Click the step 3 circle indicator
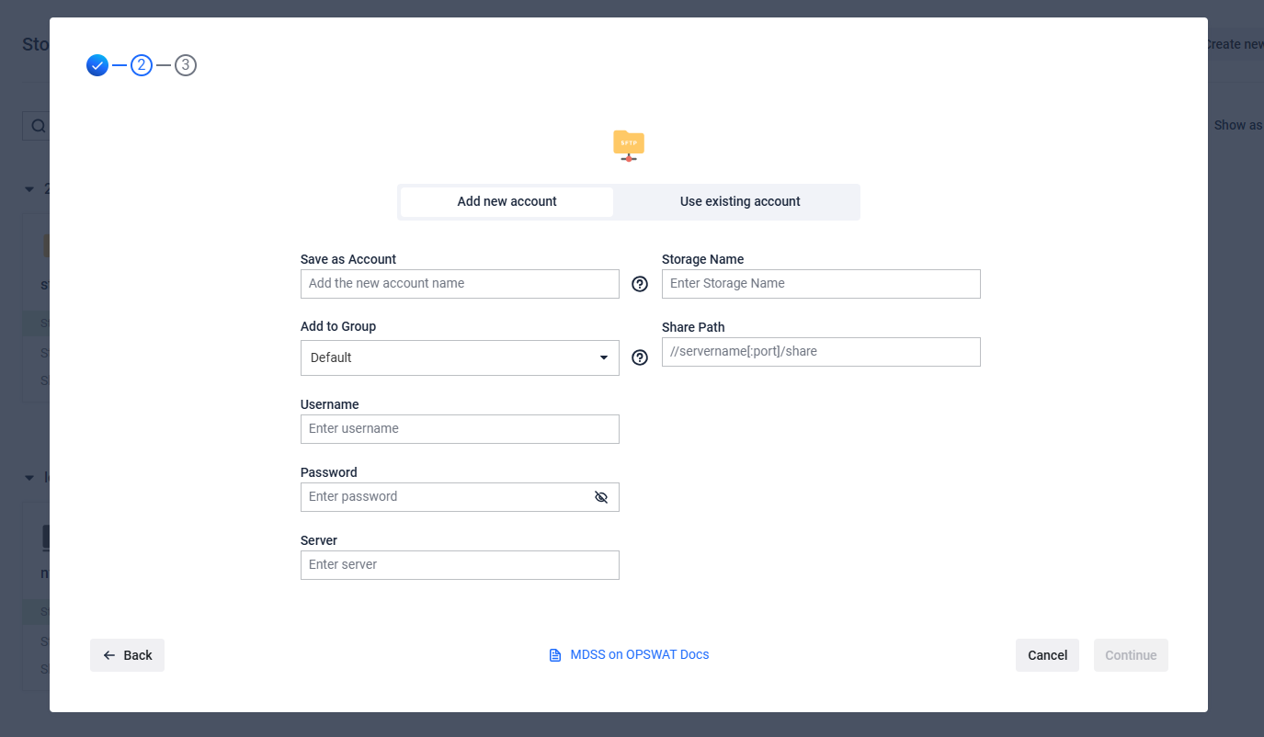The image size is (1264, 737). coord(186,65)
